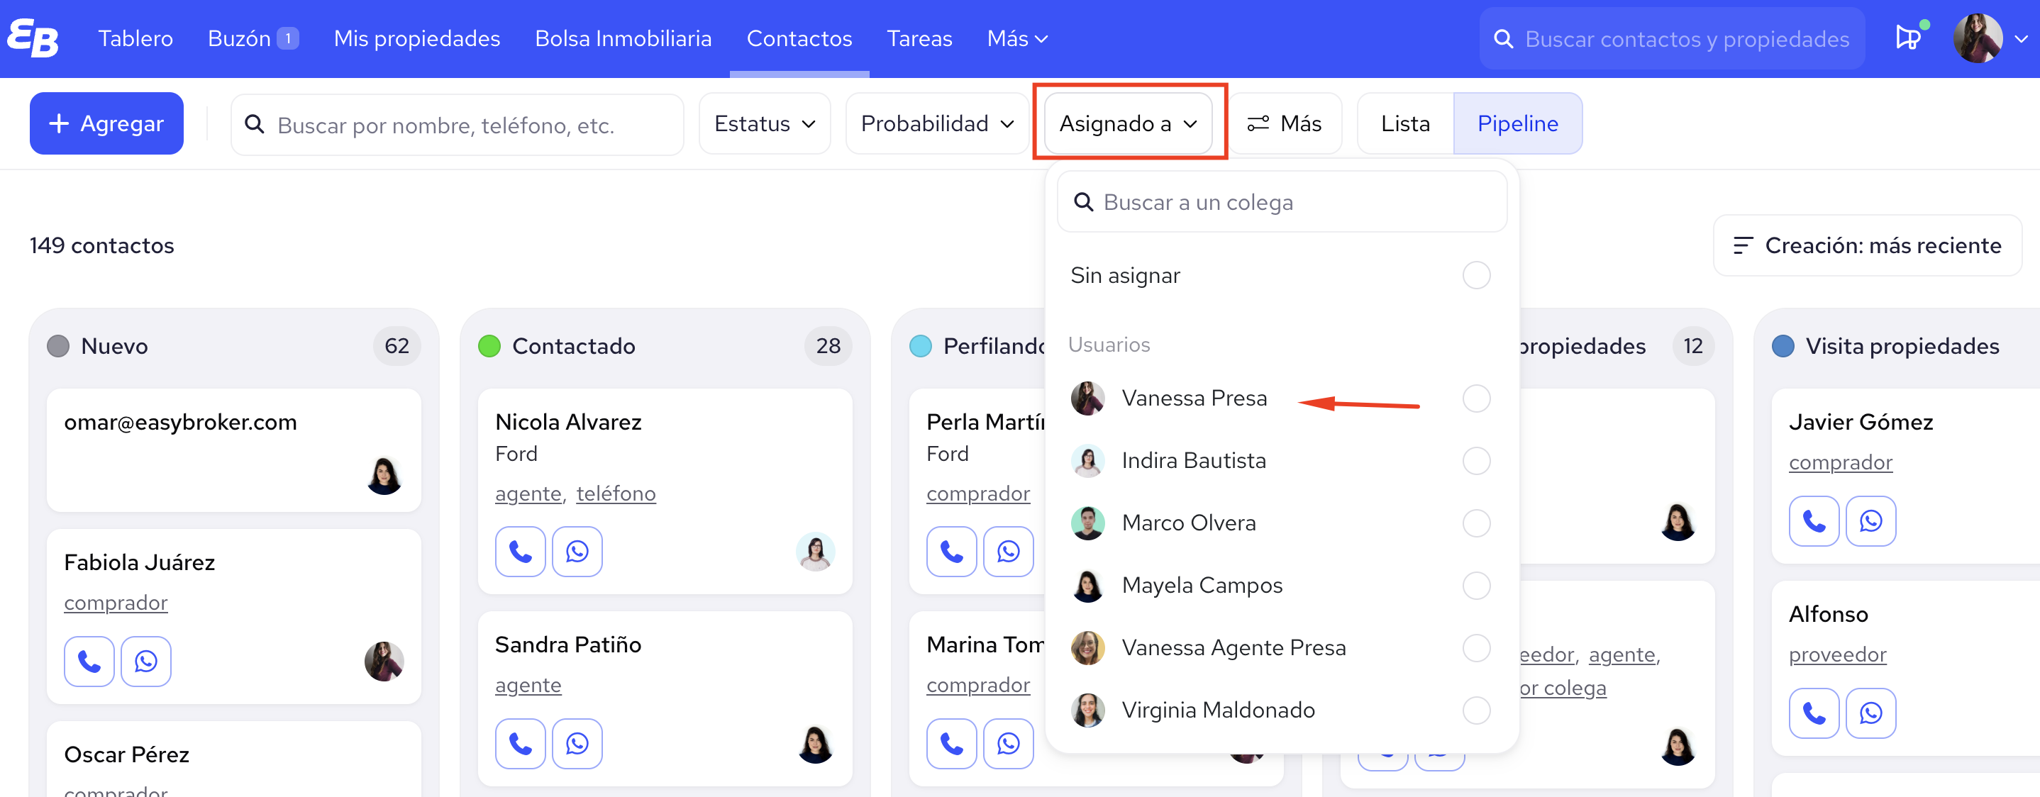
Task: Open Tareas
Action: tap(919, 38)
